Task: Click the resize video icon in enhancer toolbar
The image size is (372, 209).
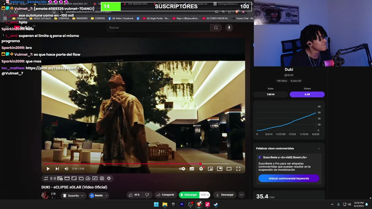Action: coord(74,179)
